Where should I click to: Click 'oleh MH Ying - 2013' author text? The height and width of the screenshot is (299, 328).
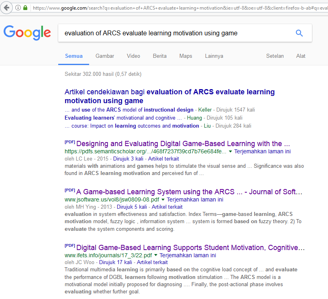click(88, 207)
